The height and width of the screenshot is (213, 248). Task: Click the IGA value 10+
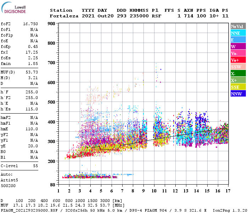pyautogui.click(x=214, y=16)
